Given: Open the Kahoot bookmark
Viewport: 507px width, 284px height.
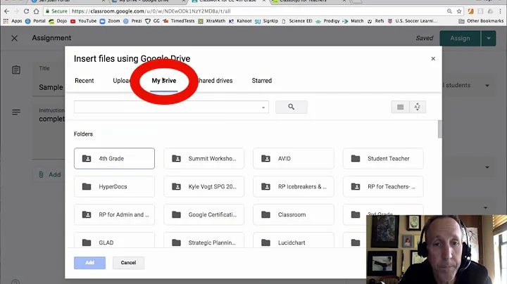Looking at the screenshot, I should (x=240, y=21).
